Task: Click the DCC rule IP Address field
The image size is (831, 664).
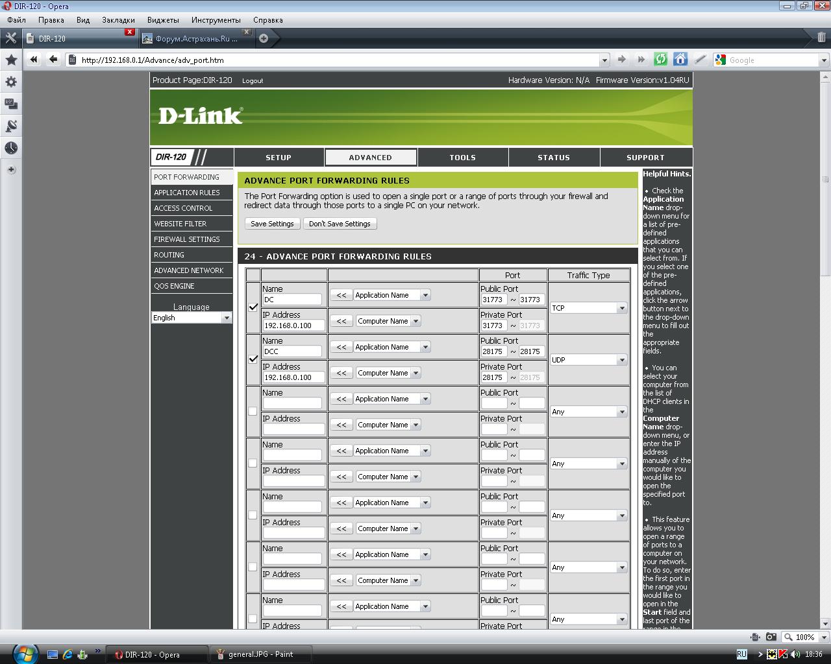Action: point(293,377)
